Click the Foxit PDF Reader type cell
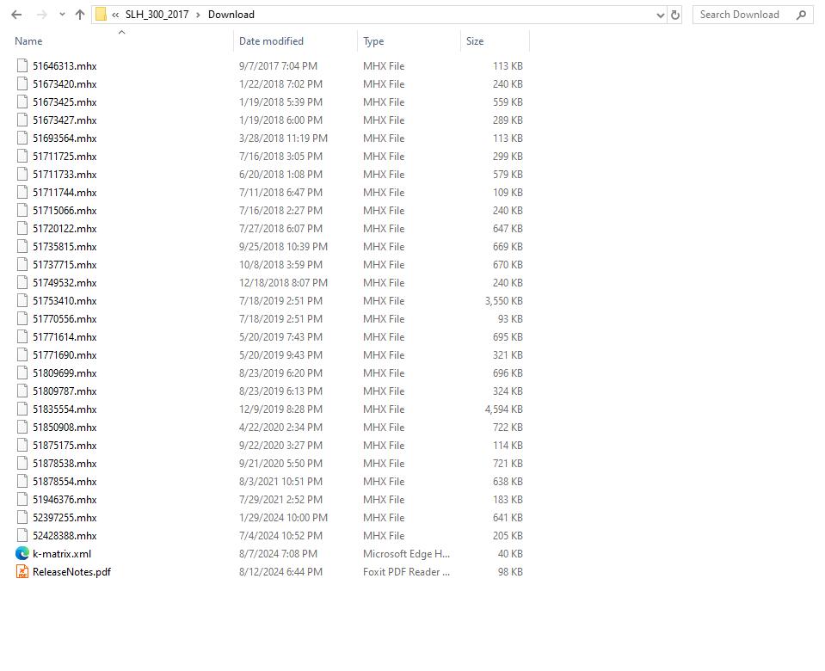This screenshot has height=671, width=825. 406,571
